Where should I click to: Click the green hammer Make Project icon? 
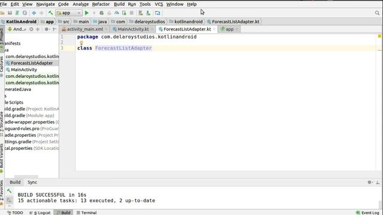50,13
